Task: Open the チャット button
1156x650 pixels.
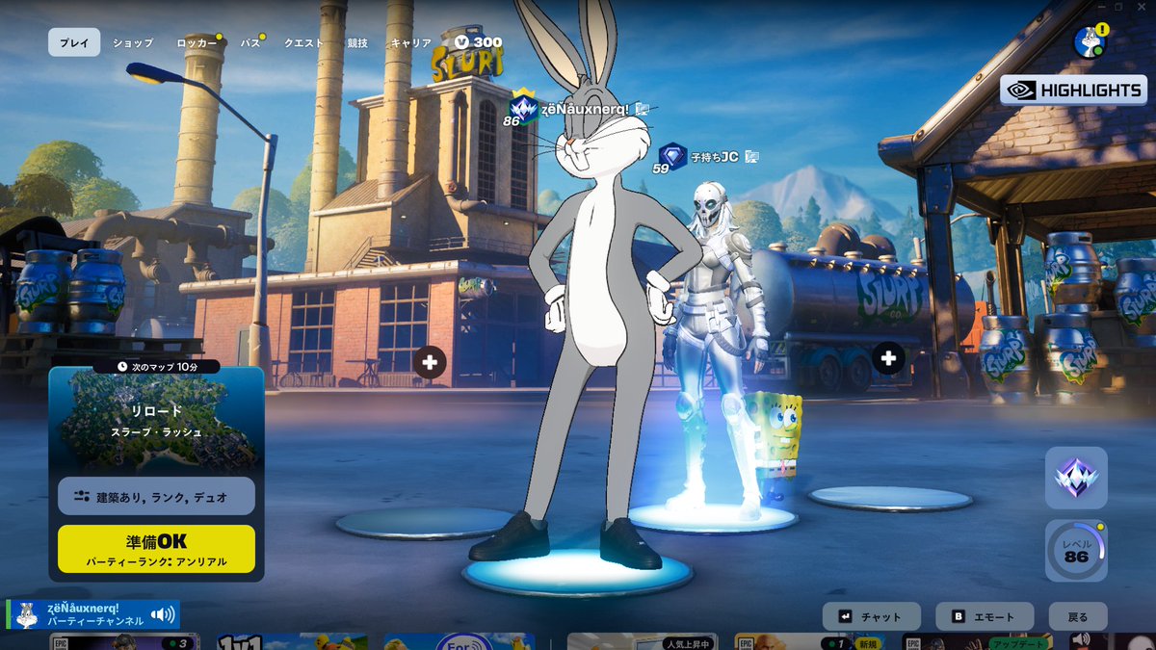Action: click(871, 617)
